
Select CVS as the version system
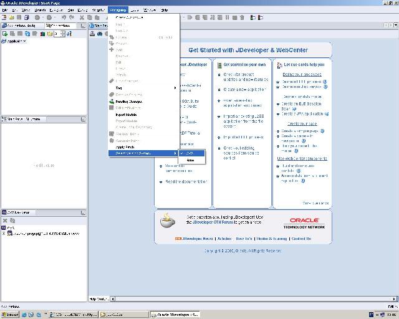point(191,153)
